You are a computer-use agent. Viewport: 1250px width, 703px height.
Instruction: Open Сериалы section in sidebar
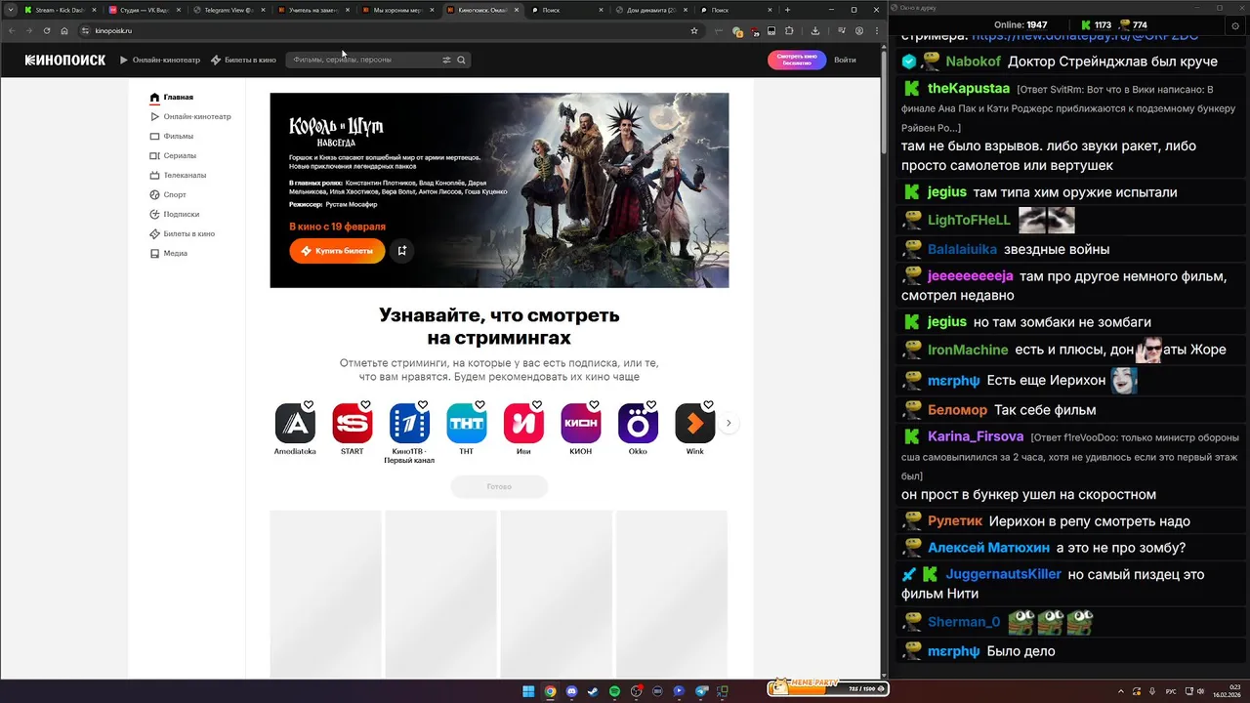pyautogui.click(x=173, y=156)
